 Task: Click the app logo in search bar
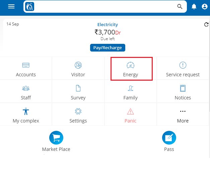29,6
